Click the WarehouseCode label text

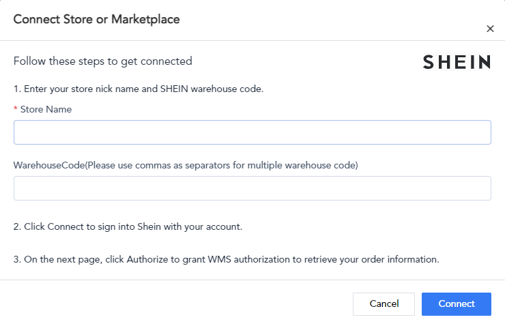click(186, 166)
